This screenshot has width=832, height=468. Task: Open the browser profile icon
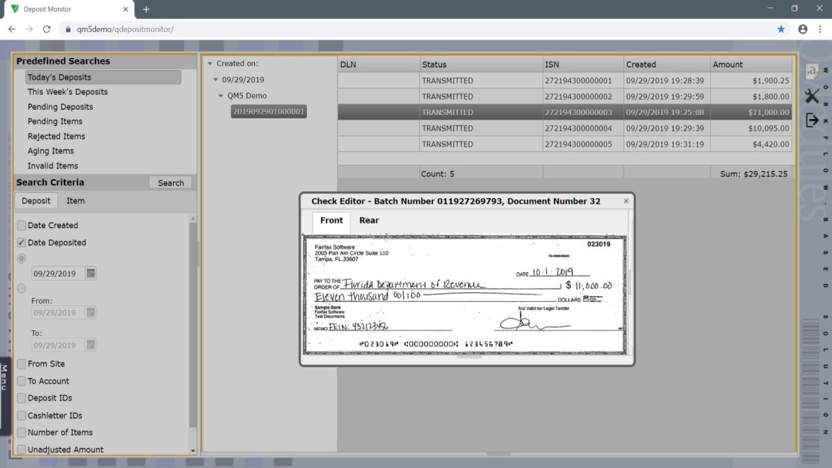click(x=803, y=29)
